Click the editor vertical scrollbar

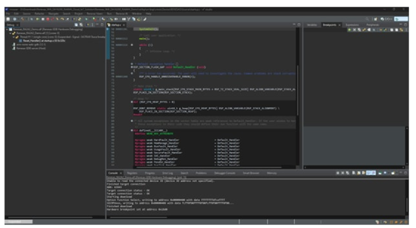tap(298, 90)
